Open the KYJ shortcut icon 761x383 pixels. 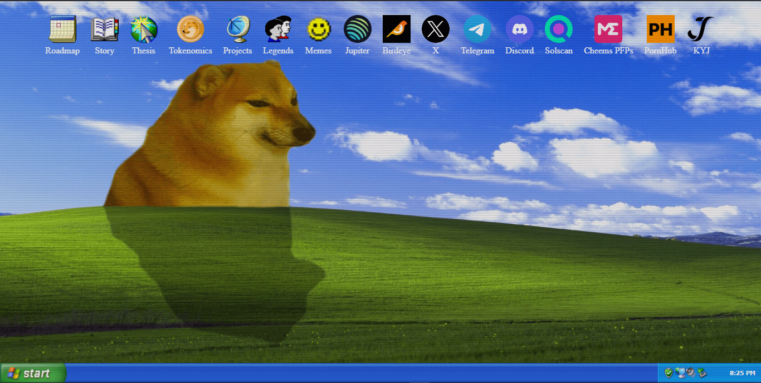tap(701, 30)
